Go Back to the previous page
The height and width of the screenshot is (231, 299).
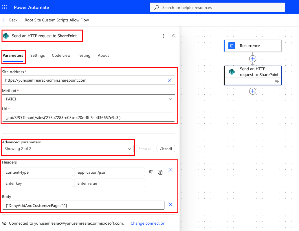coord(10,20)
